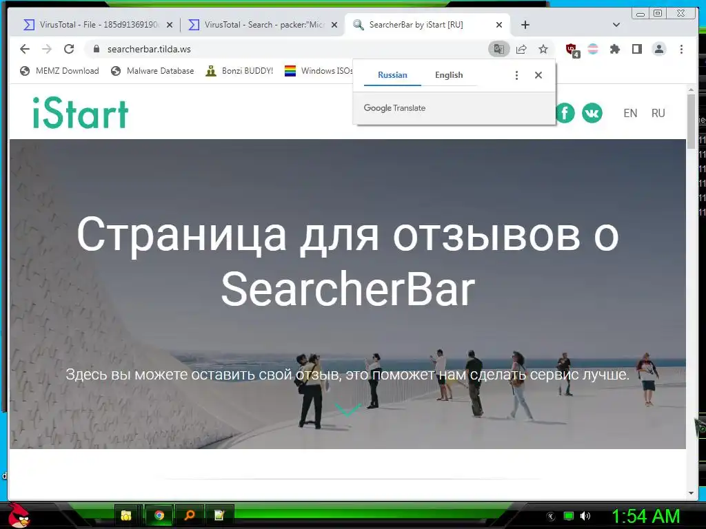The image size is (706, 529).
Task: Switch site language to EN
Action: (x=630, y=114)
